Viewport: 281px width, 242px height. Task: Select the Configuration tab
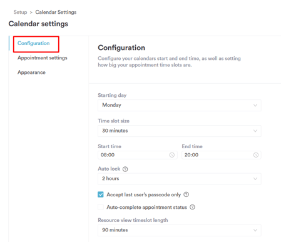pyautogui.click(x=34, y=43)
